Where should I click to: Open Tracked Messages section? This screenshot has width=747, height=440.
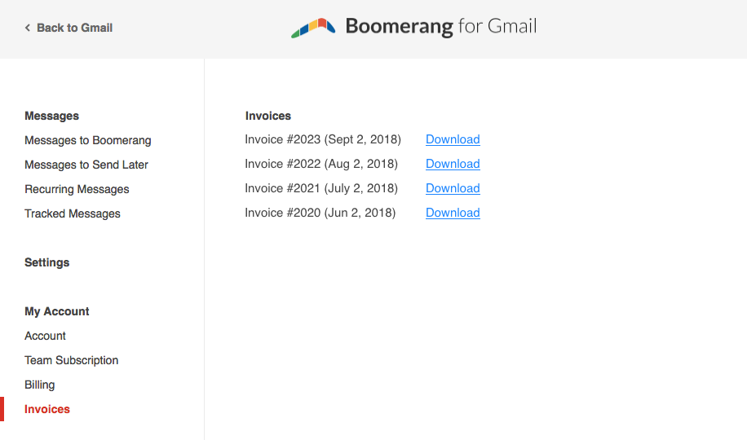[73, 213]
